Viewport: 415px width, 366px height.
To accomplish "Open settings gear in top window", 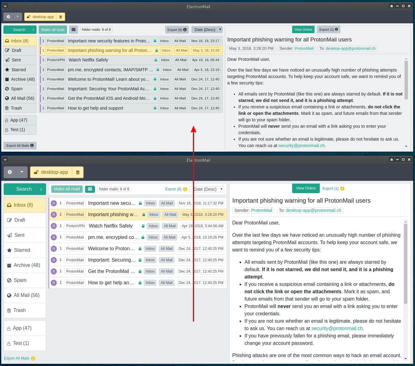I will (x=8, y=17).
